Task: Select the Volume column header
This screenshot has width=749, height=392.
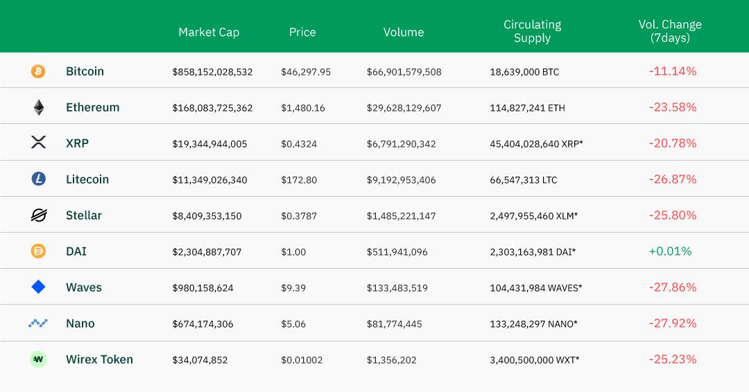Action: 404,32
